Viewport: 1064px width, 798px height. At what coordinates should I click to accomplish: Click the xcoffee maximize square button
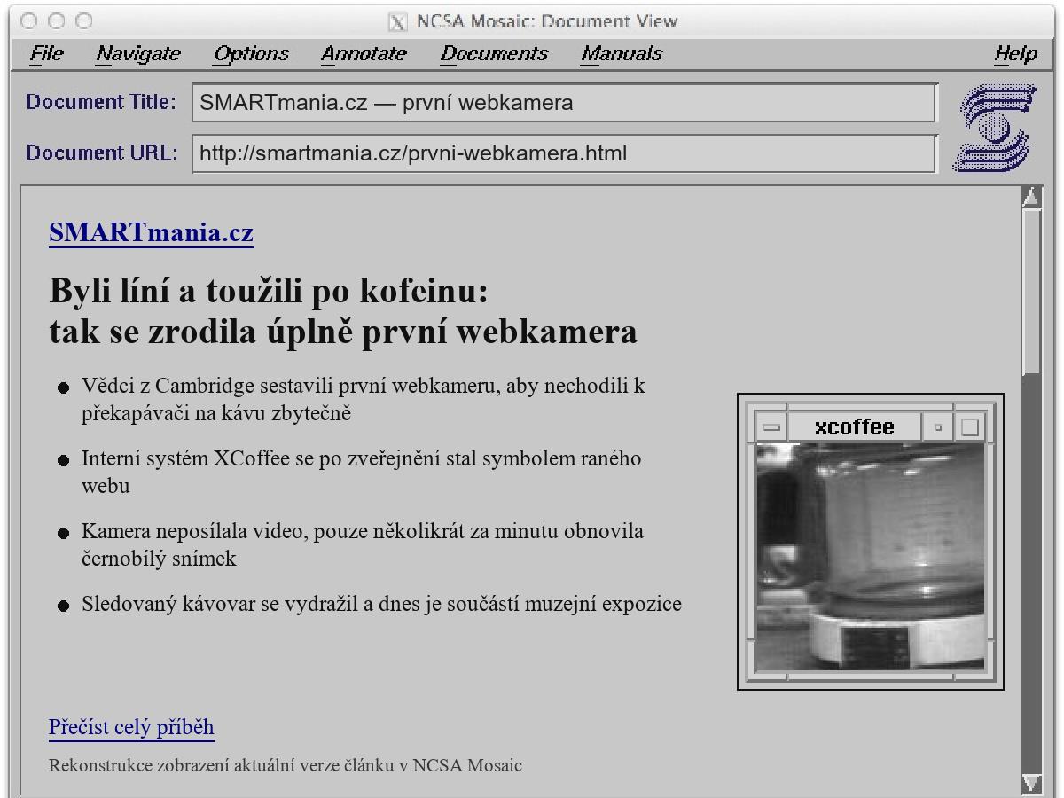(x=970, y=427)
